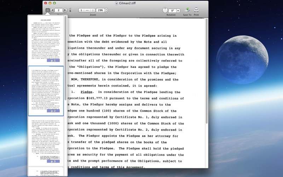283x177 pixels.
Task: Decrease zoom with the stepper down arrow
Action: click(106, 11)
